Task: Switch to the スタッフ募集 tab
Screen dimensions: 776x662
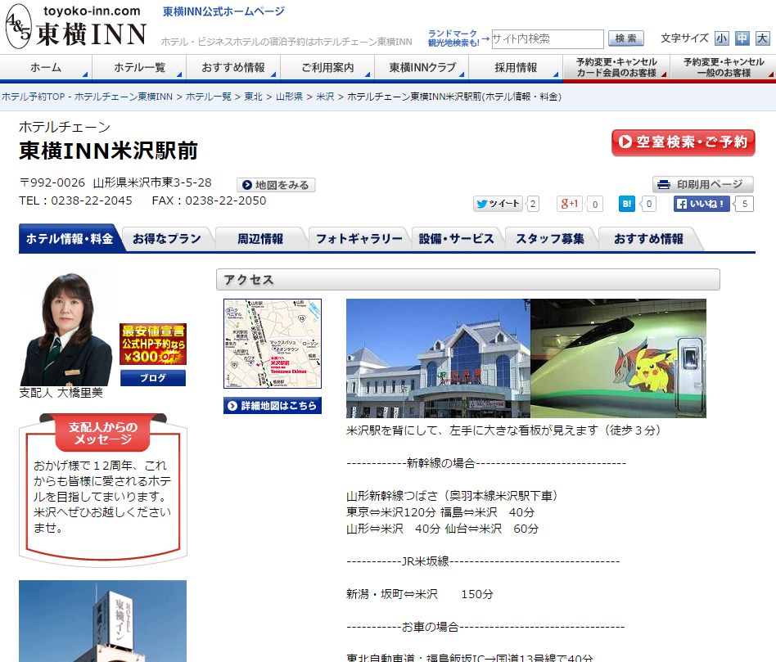Action: pos(550,239)
